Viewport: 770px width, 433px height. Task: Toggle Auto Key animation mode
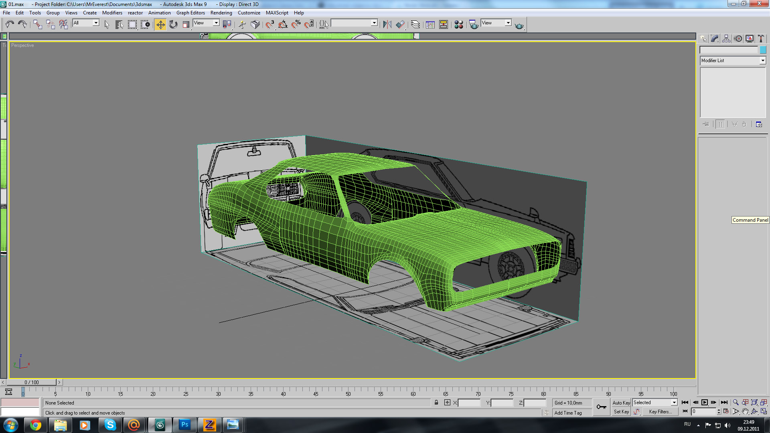pos(621,403)
